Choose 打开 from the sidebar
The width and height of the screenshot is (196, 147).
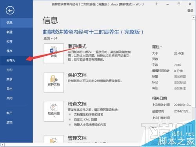click(16, 42)
